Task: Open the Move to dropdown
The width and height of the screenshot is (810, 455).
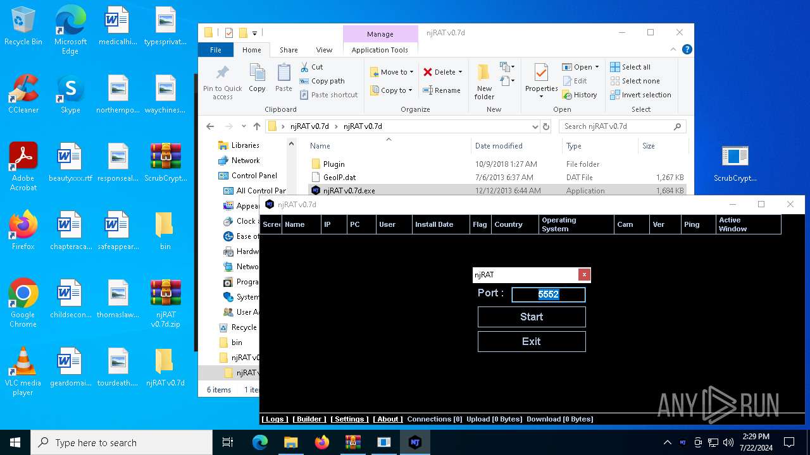Action: click(x=392, y=72)
